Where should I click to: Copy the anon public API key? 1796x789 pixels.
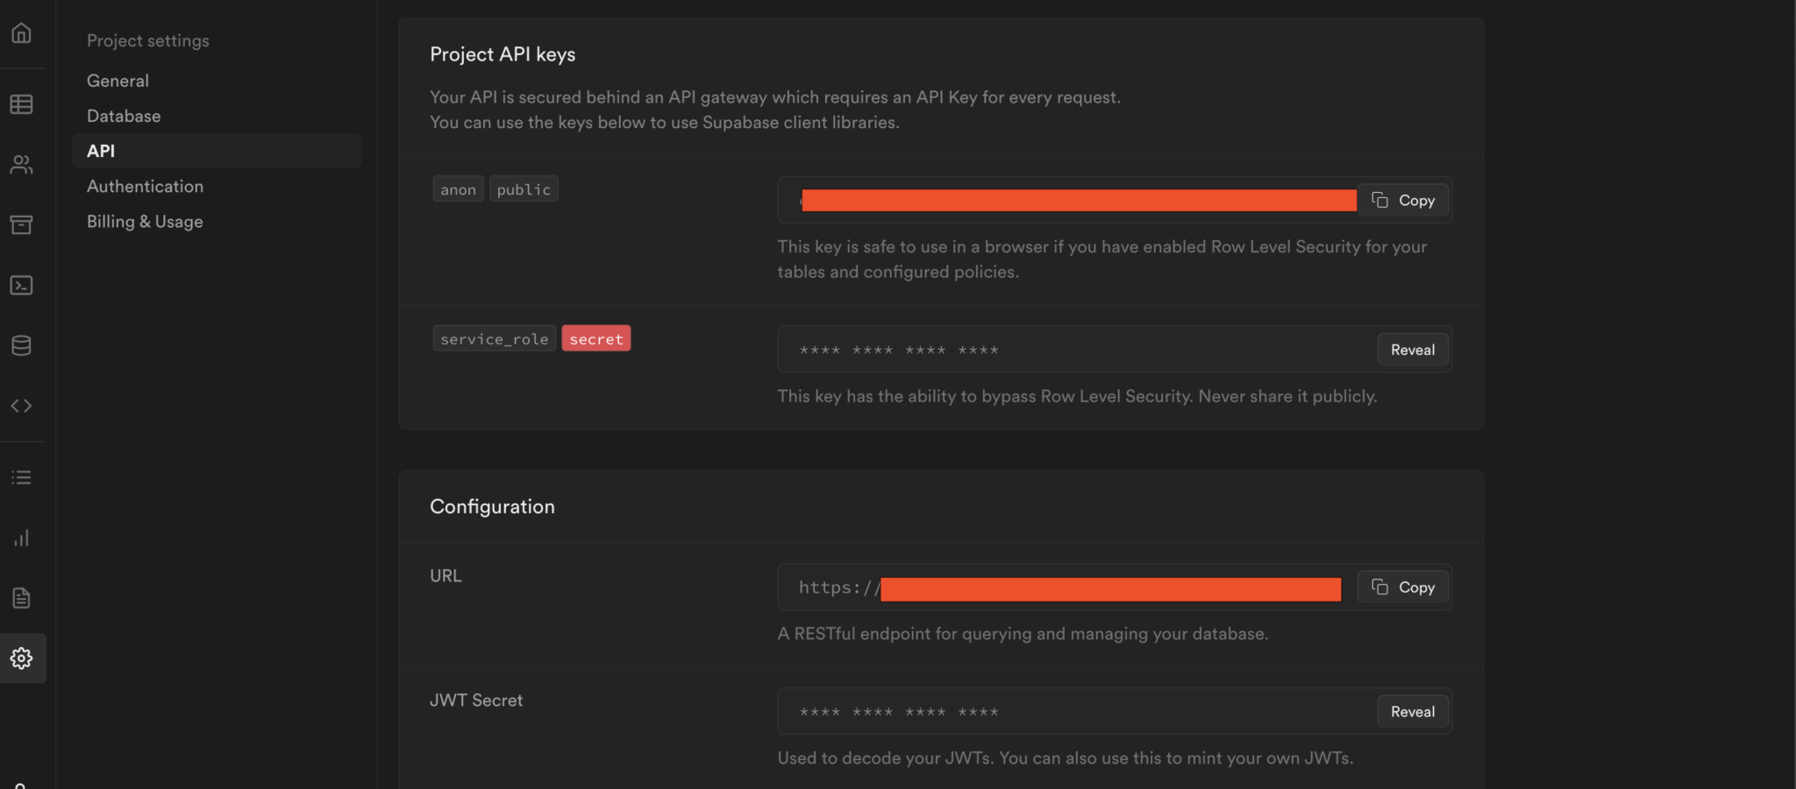tap(1403, 200)
